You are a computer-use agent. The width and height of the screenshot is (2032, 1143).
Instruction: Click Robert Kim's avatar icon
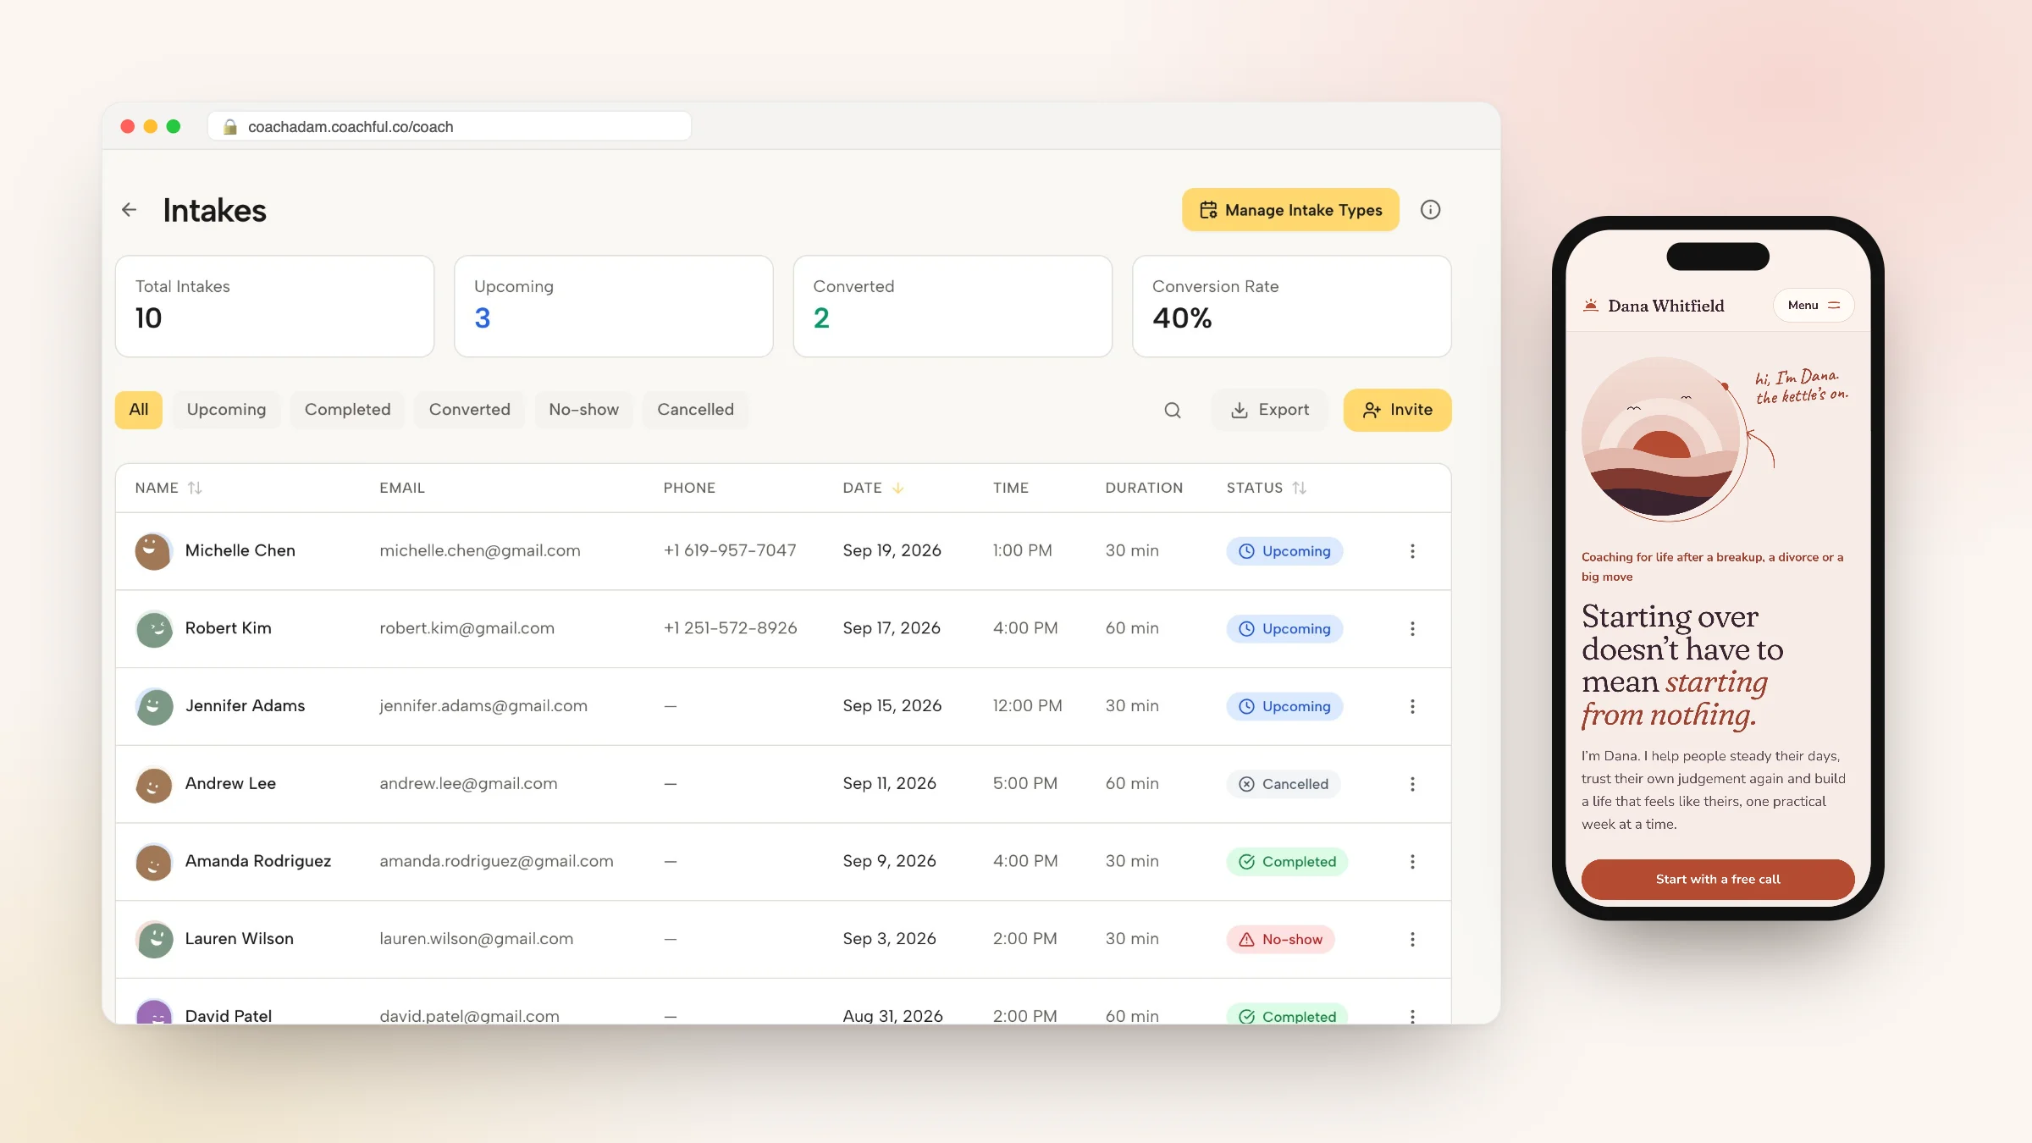154,629
